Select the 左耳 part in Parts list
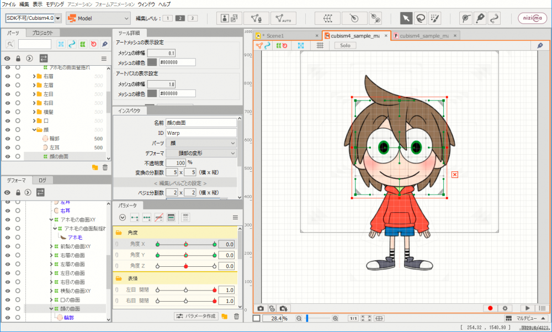The width and height of the screenshot is (552, 332). point(54,147)
